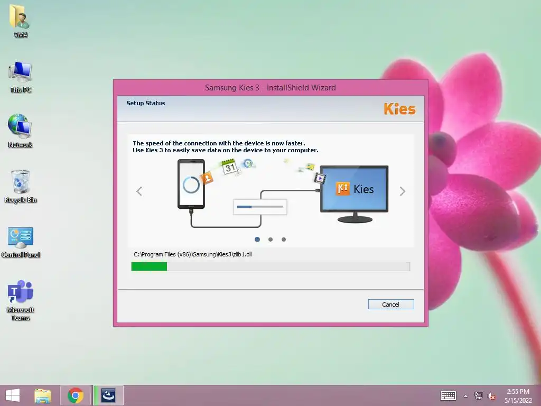
Task: Click the green installation progress bar
Action: pyautogui.click(x=270, y=266)
